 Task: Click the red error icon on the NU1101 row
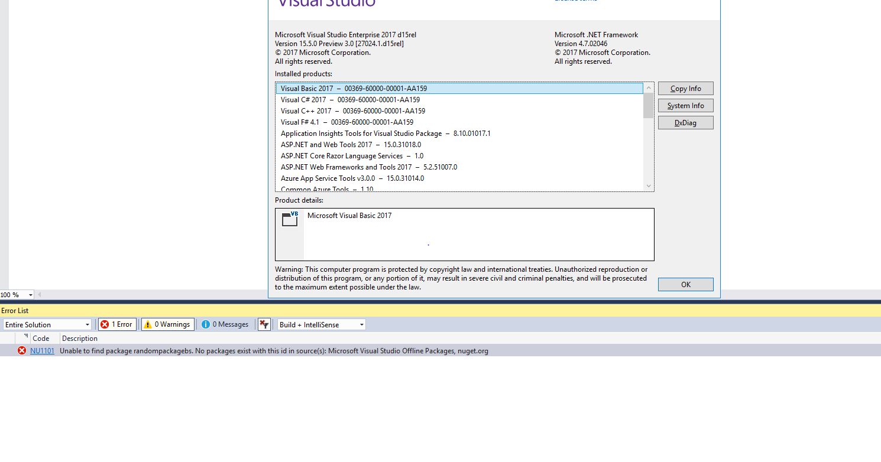point(21,350)
